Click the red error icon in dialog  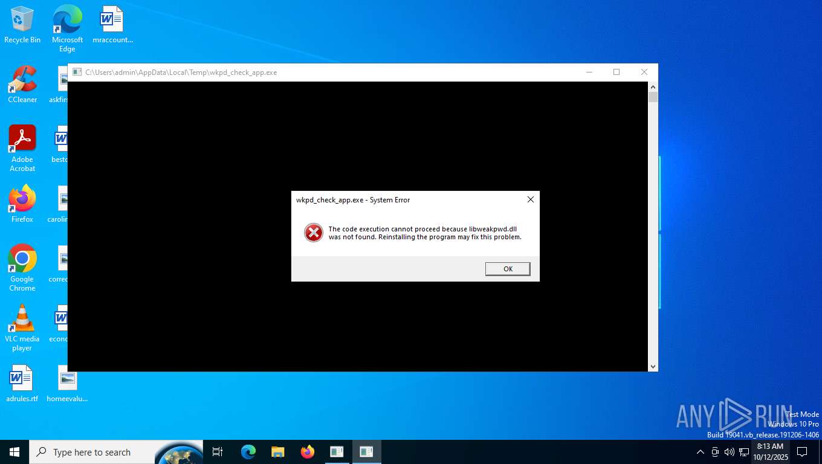point(314,233)
